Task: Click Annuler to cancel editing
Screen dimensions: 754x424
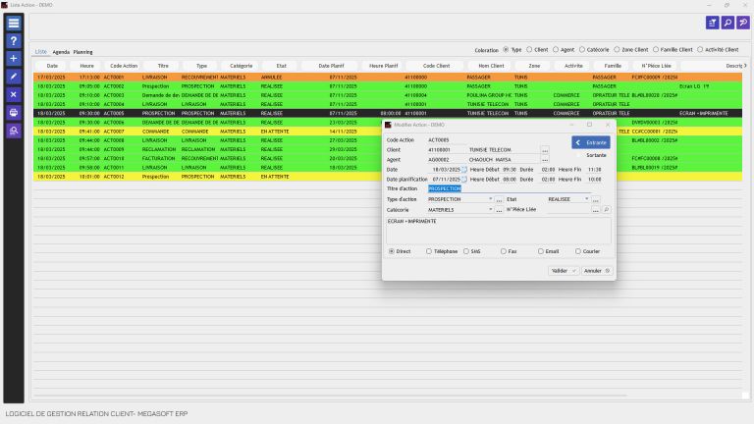Action: click(597, 271)
